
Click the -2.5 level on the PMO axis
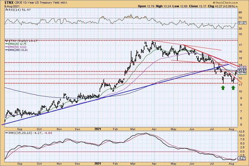[241, 155]
